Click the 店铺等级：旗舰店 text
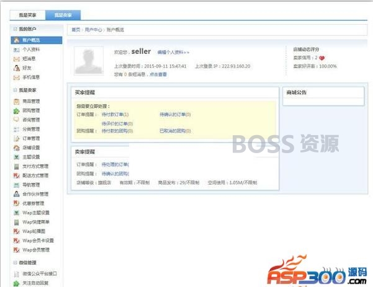Viewport: 373px width, 287px height. 94,183
